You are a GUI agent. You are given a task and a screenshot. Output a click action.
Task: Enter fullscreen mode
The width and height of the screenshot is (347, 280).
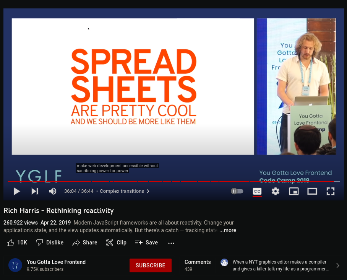331,191
